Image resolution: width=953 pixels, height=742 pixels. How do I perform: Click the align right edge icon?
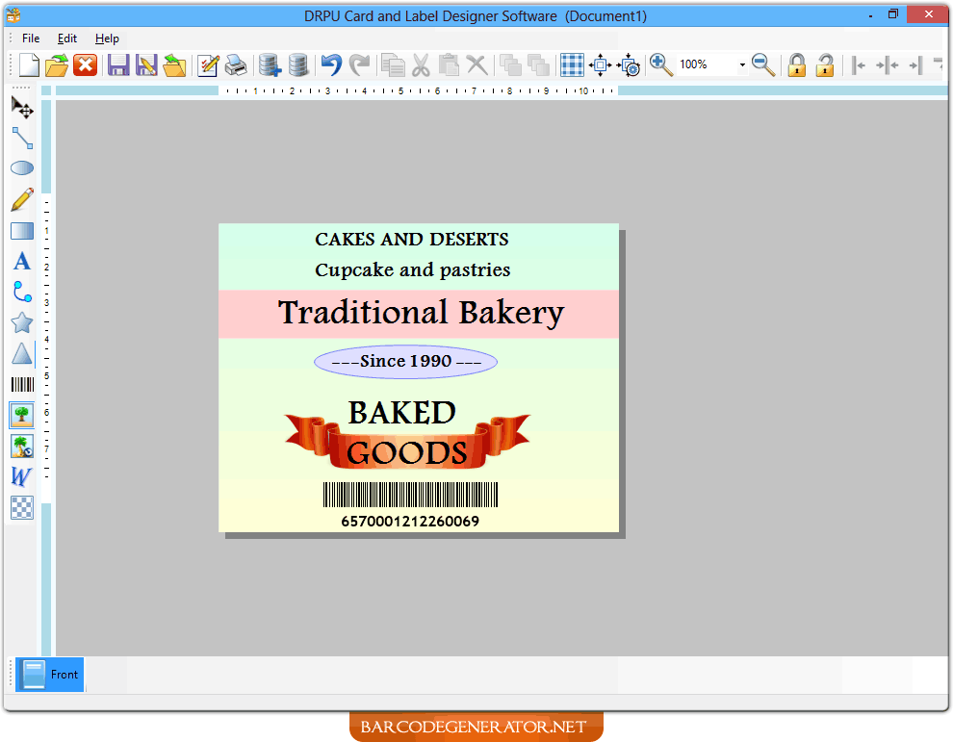pyautogui.click(x=915, y=65)
